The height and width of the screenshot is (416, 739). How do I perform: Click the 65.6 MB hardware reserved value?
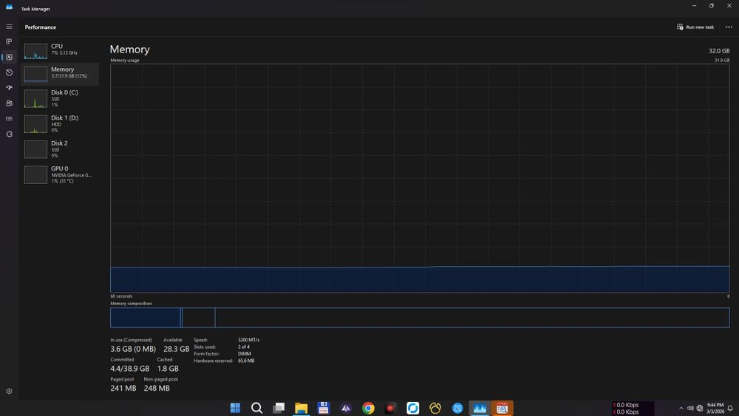[x=246, y=361]
